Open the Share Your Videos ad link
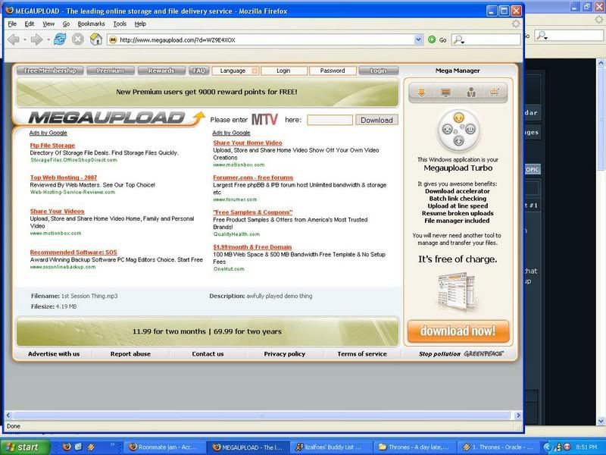The width and height of the screenshot is (606, 455). click(x=58, y=212)
